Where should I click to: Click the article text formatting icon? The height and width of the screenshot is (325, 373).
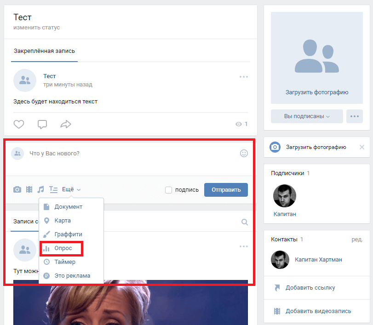pyautogui.click(x=53, y=189)
